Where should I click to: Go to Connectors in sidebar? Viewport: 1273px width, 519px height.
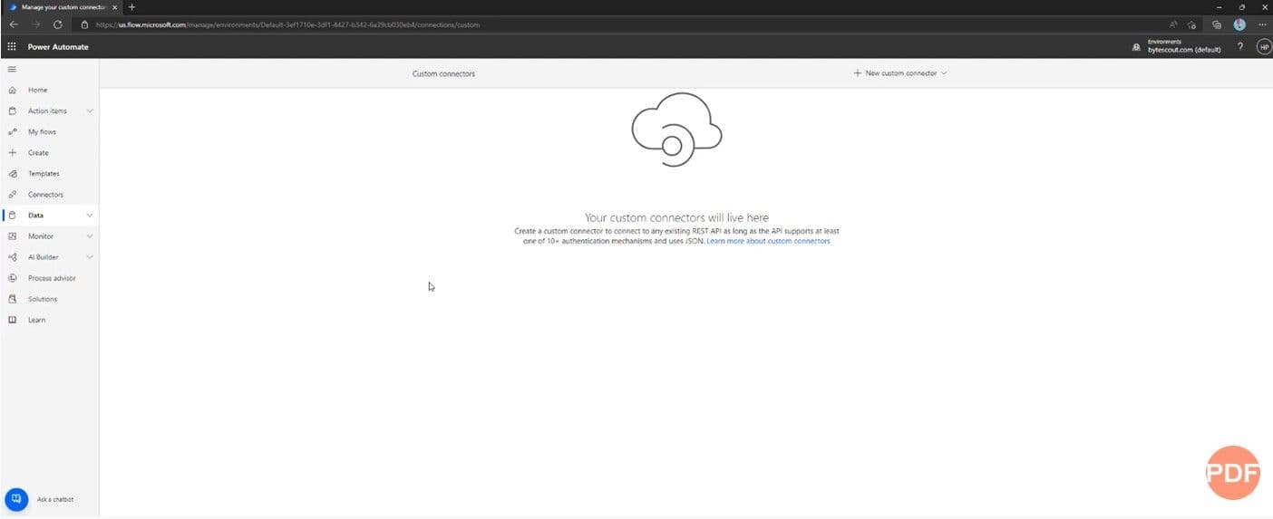[45, 195]
